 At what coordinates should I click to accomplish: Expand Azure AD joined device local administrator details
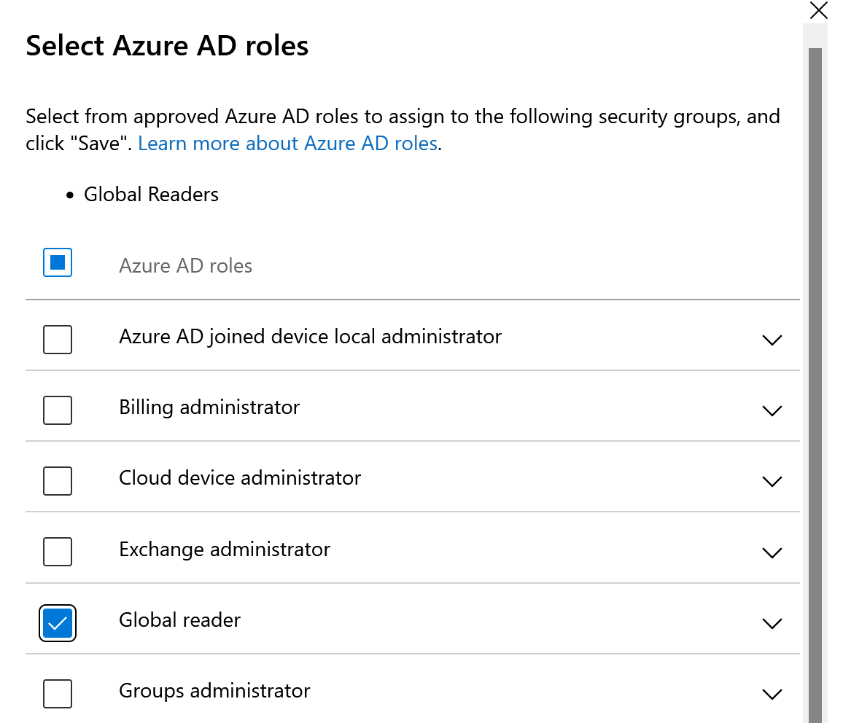click(771, 340)
